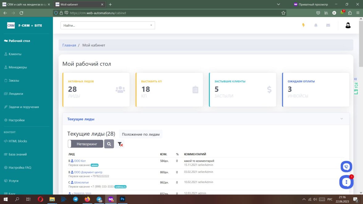Open the Активных лидов stat card
This screenshot has width=363, height=204.
coord(96,90)
